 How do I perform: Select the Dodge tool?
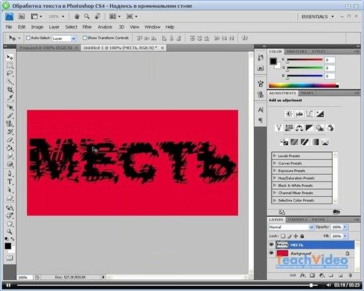9,164
